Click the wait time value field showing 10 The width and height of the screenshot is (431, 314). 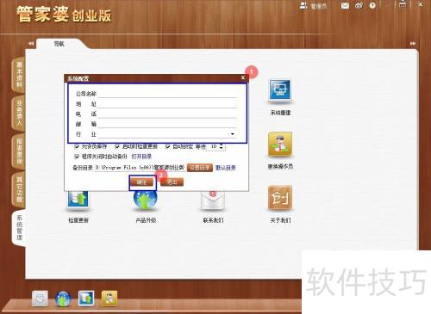click(214, 146)
